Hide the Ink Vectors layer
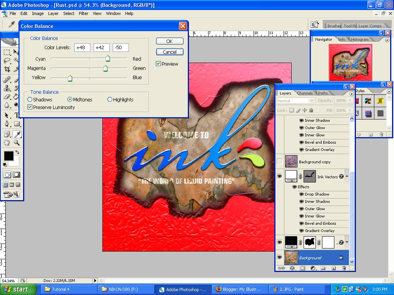This screenshot has width=394, height=295. click(x=279, y=176)
